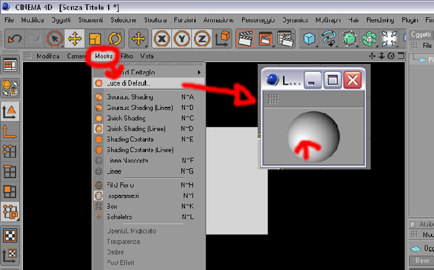
Task: Select the Live Selection cursor tool
Action: click(55, 38)
